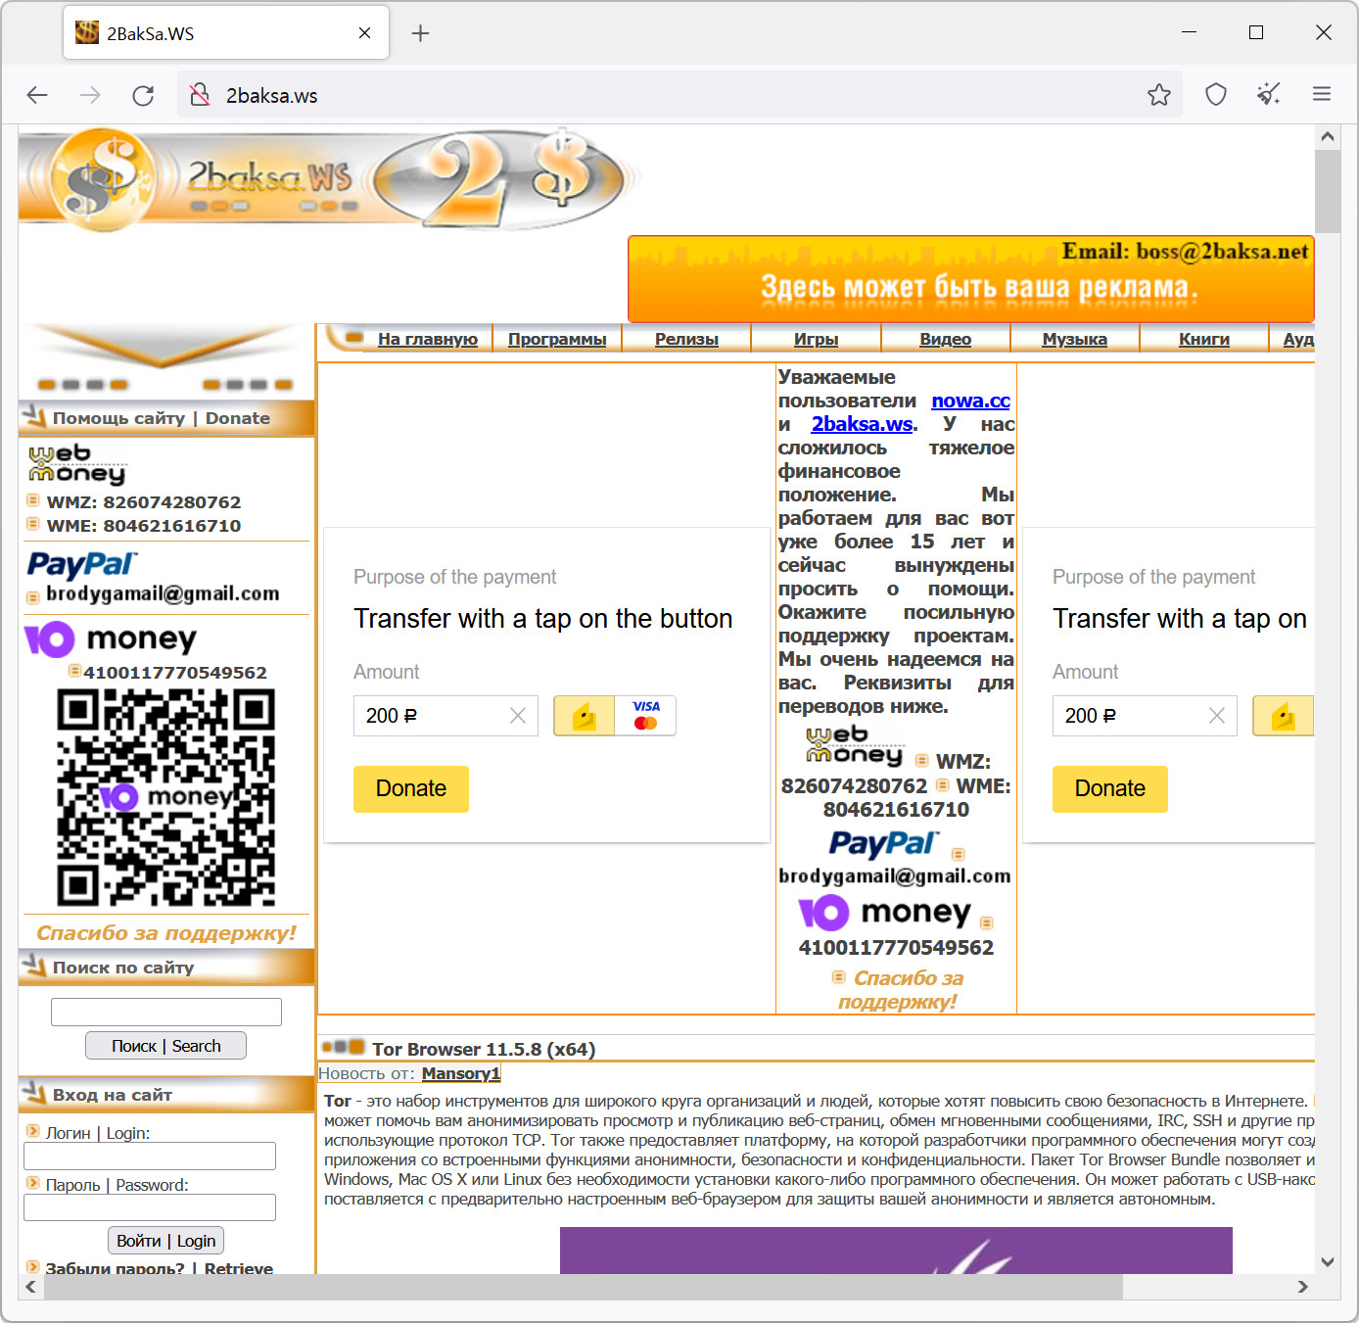Click the horizontal scrollbar left arrow
Screen dimensions: 1359x1323
point(30,1287)
